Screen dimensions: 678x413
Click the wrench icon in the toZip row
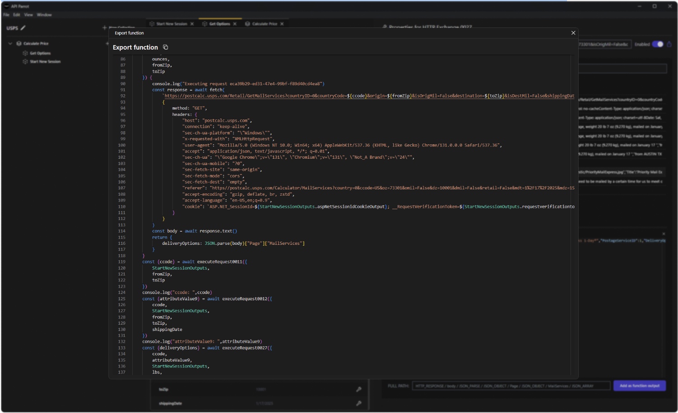(x=359, y=389)
